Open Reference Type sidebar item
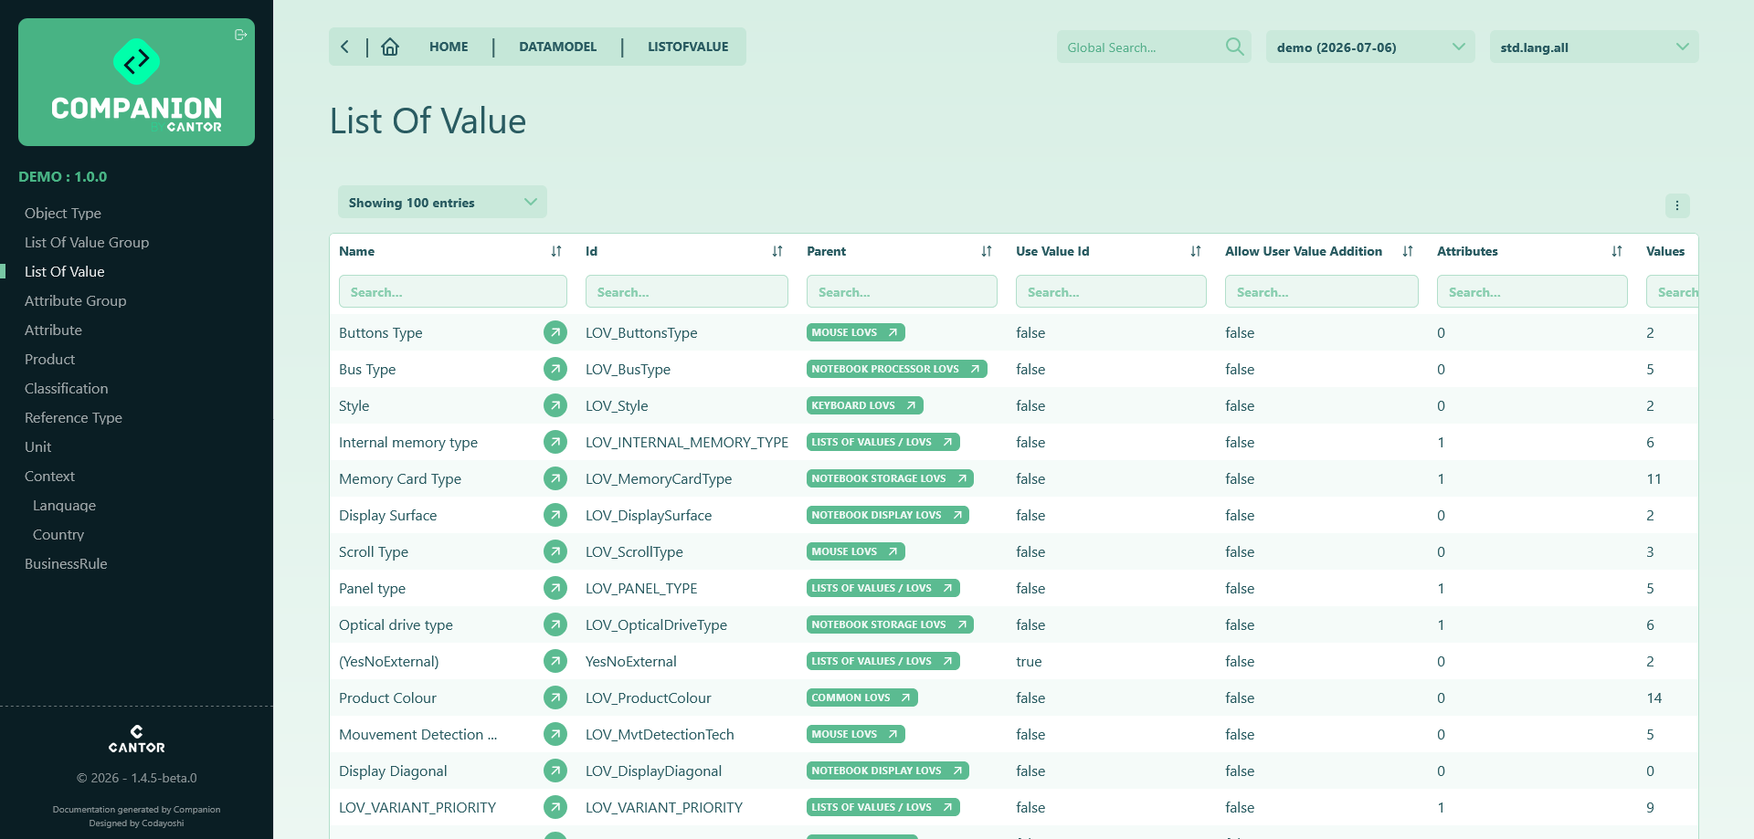The image size is (1754, 839). coord(73,417)
